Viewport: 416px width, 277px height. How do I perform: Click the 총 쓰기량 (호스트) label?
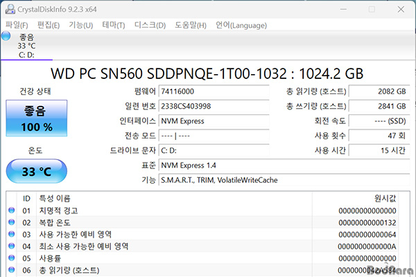pyautogui.click(x=316, y=106)
